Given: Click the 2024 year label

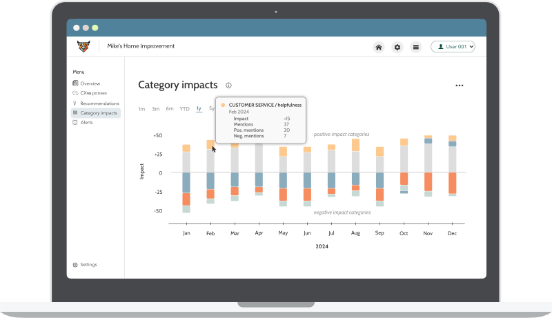Looking at the screenshot, I should 322,246.
